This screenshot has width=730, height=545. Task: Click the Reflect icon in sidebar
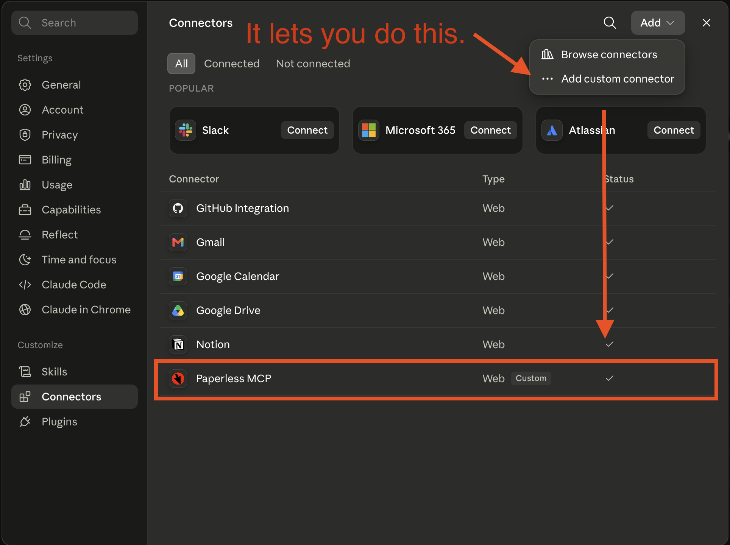coord(25,235)
